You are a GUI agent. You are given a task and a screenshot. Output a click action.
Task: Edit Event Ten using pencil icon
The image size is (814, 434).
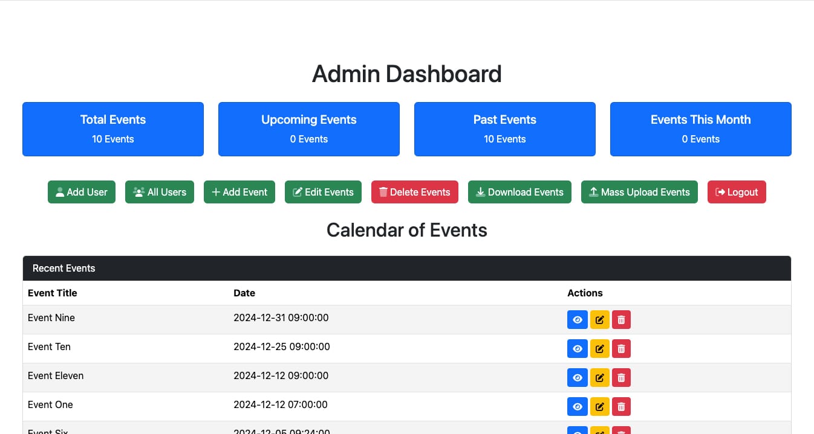599,349
